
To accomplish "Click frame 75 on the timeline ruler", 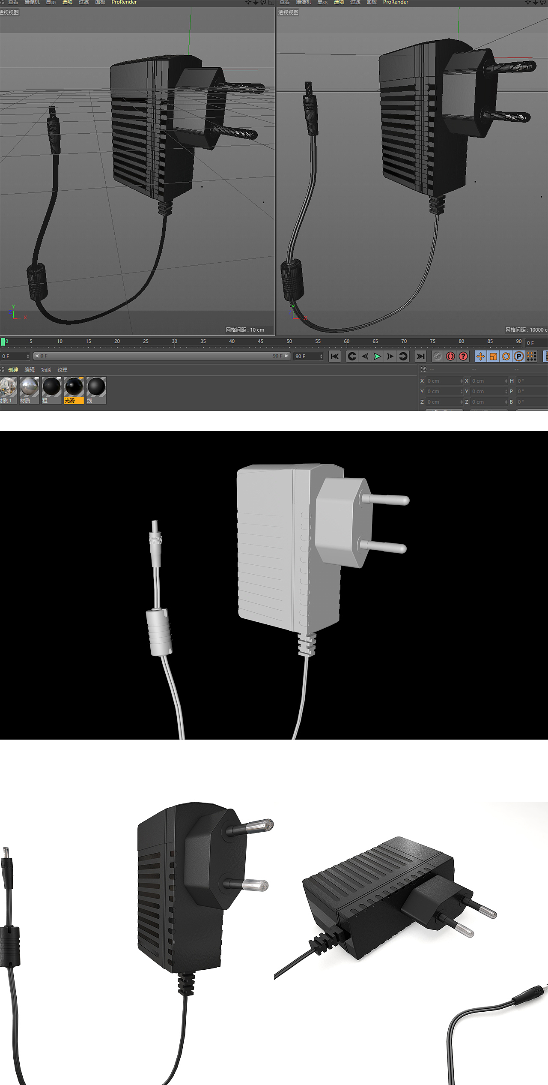I will click(432, 342).
